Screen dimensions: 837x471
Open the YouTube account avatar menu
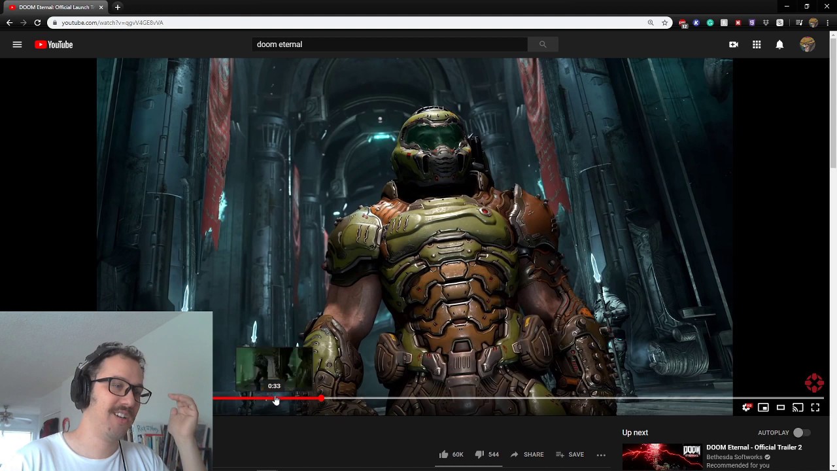(x=808, y=44)
